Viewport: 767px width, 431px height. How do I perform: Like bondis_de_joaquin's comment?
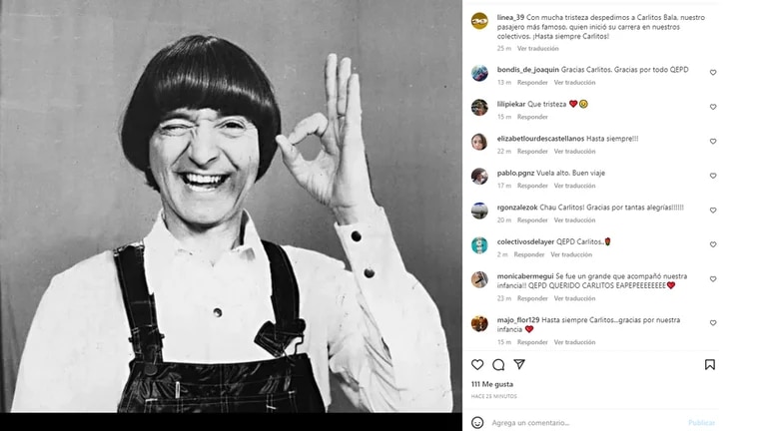713,73
